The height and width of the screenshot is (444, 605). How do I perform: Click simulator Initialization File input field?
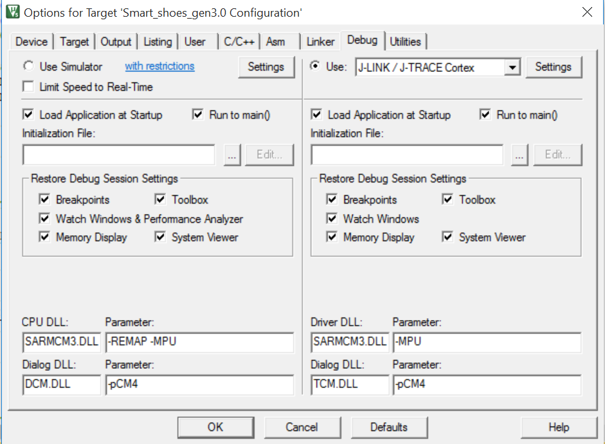[119, 155]
